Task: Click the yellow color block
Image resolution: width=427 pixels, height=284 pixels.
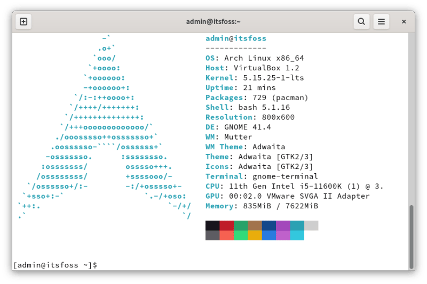Action: 255,235
